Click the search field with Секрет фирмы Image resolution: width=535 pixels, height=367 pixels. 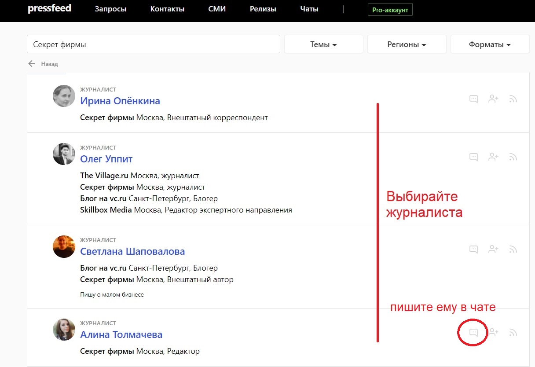153,44
